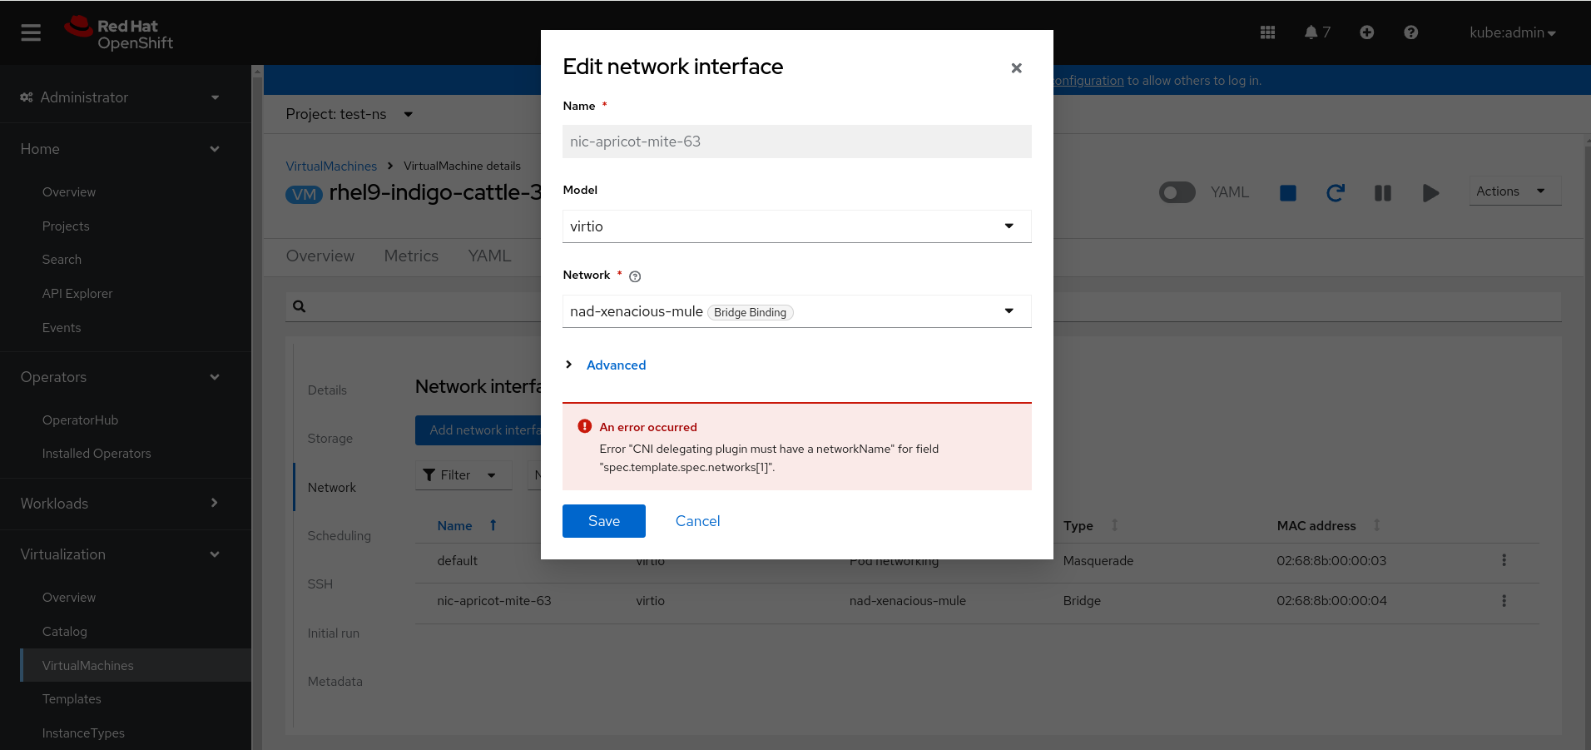The width and height of the screenshot is (1591, 750).
Task: Click the quick create plus icon
Action: point(1366,32)
